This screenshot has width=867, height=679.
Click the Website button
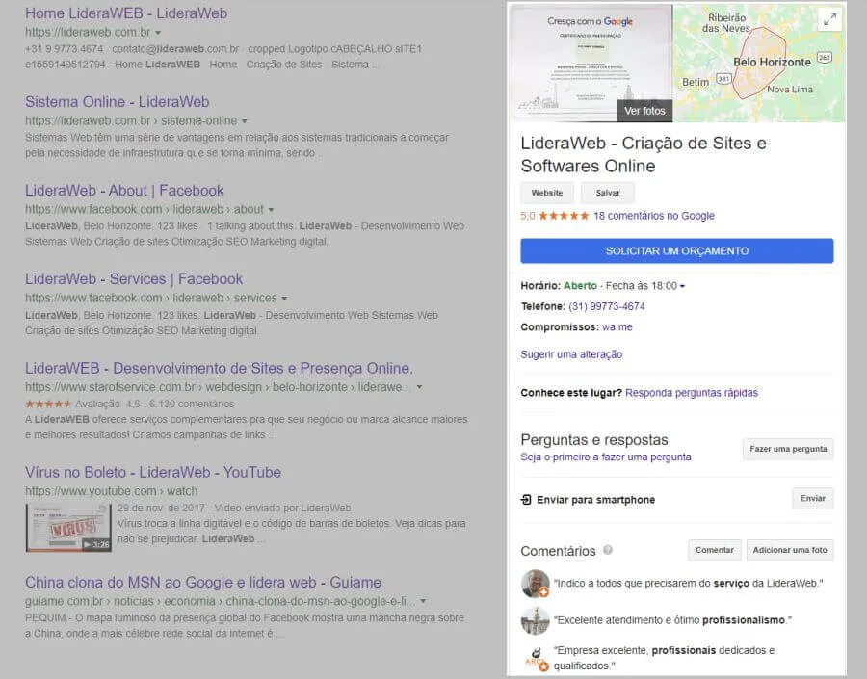pos(547,193)
